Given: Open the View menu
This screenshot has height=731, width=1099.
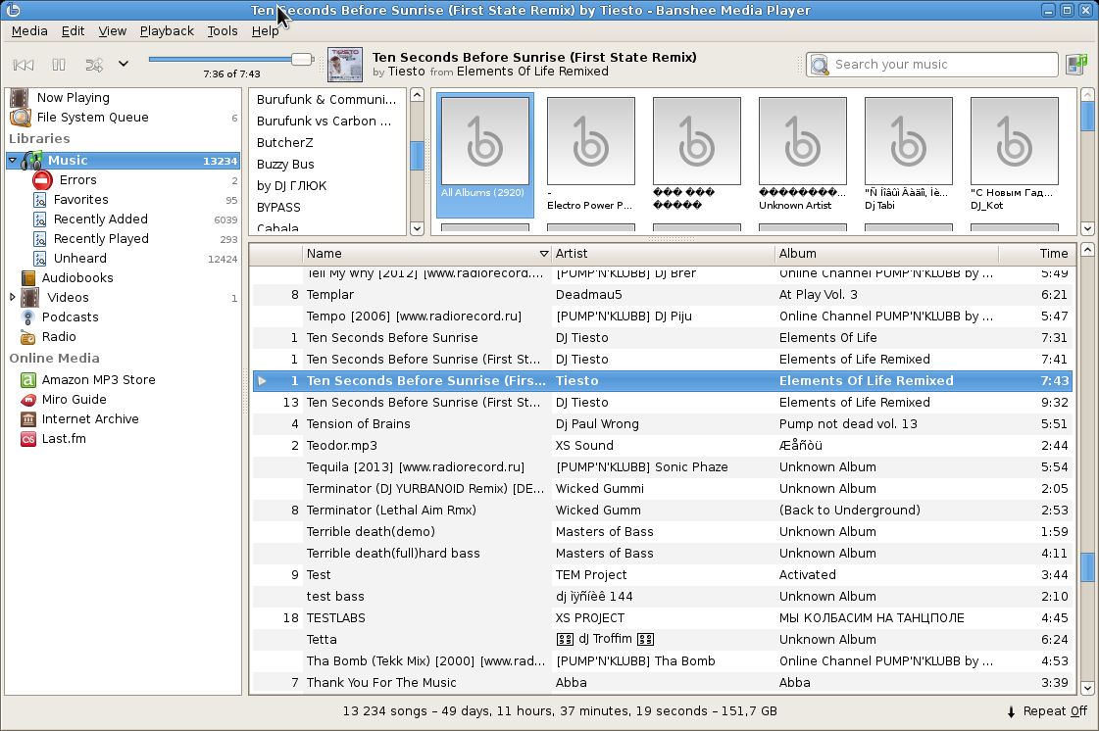Looking at the screenshot, I should (112, 30).
